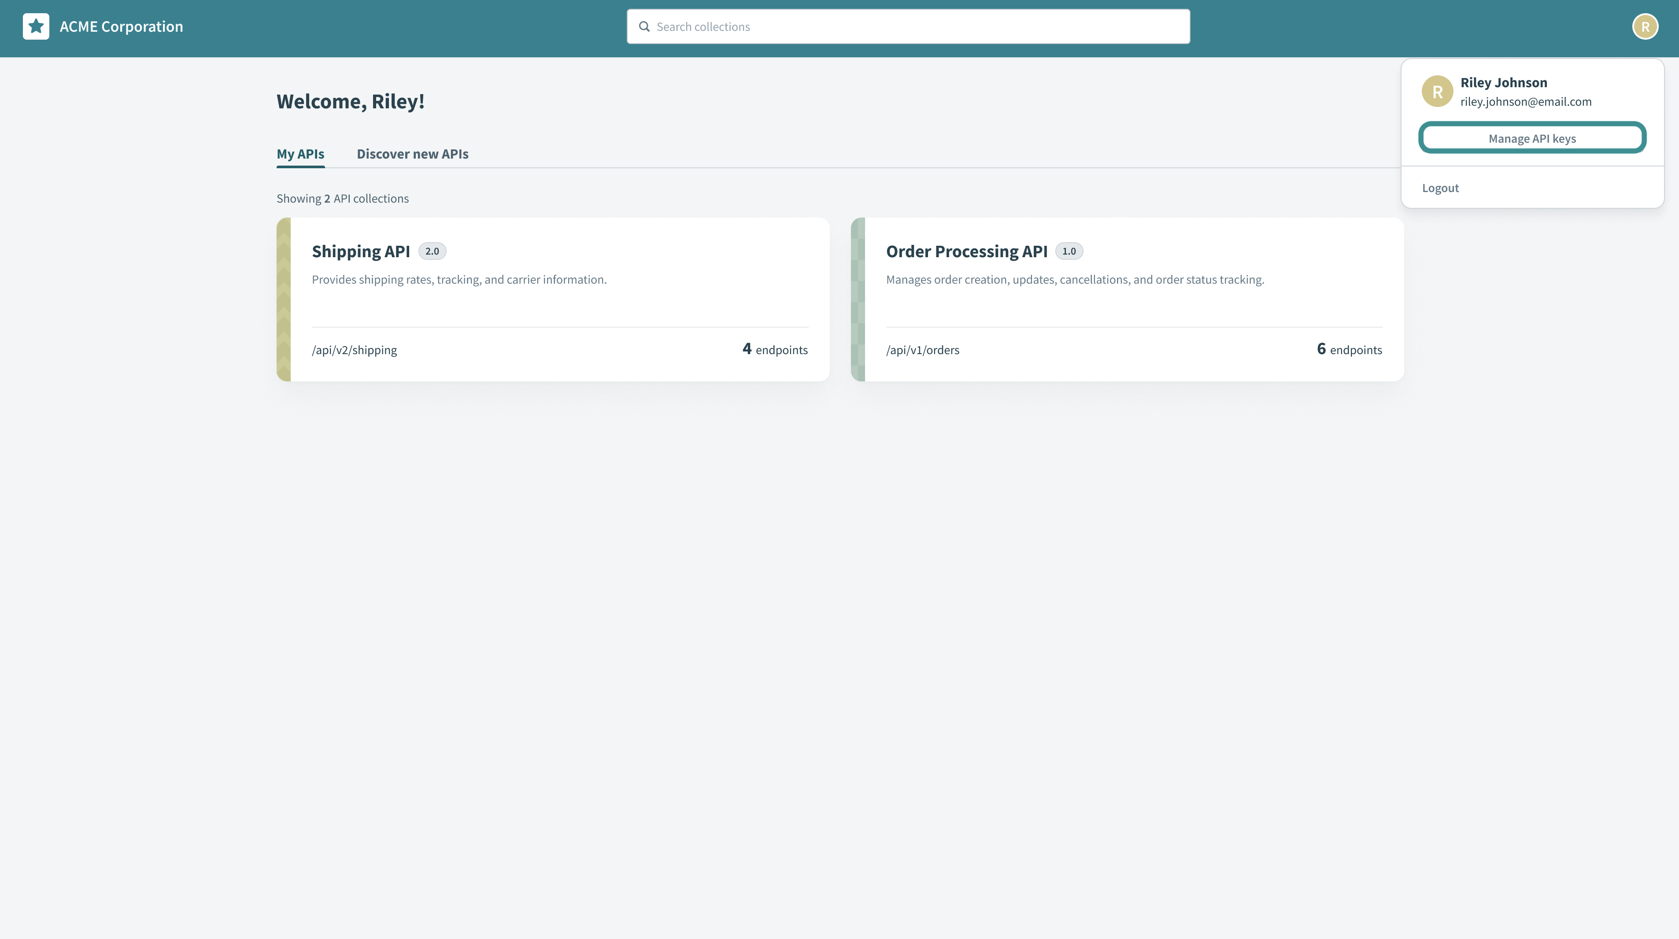Click the Shipping API version 2.0 badge

[x=432, y=250]
